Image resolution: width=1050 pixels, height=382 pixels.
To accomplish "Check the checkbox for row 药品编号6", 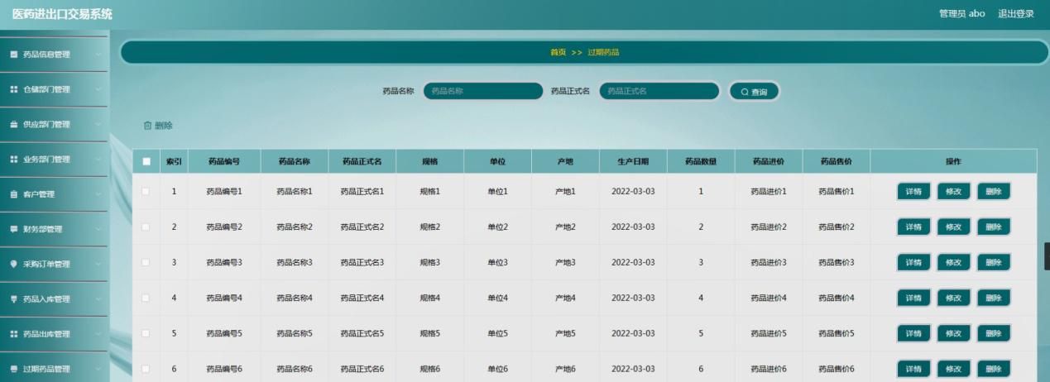I will click(146, 369).
